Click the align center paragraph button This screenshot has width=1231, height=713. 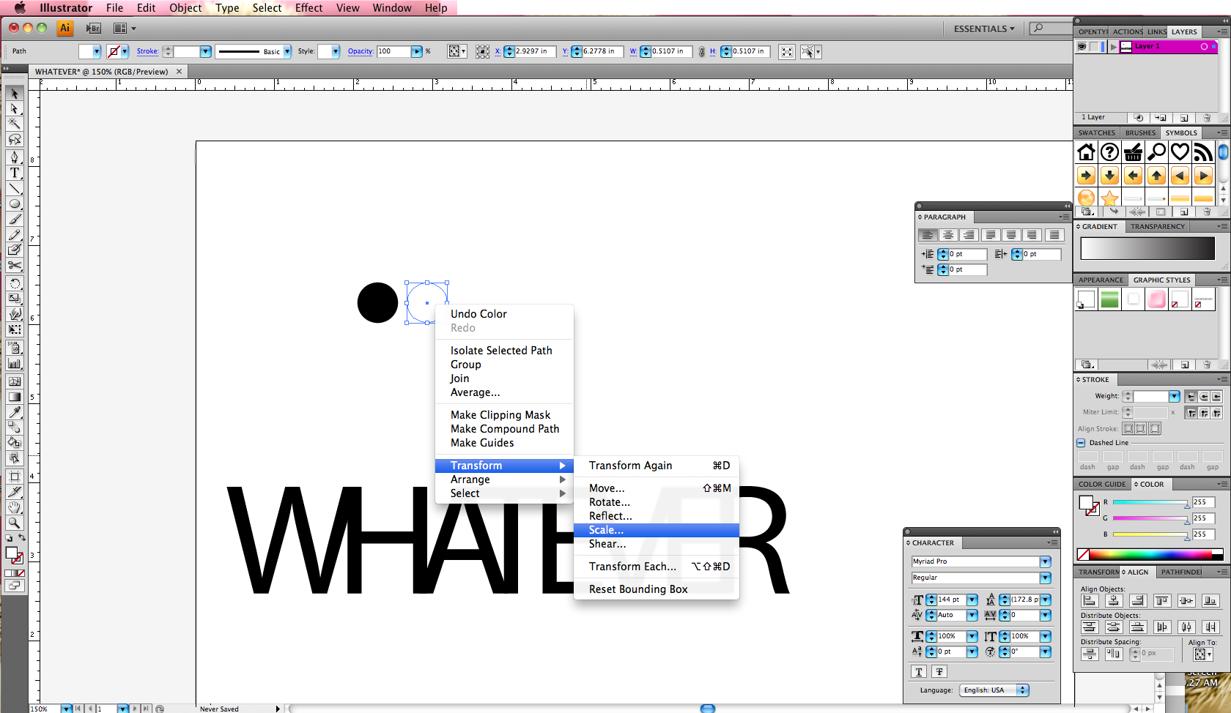pyautogui.click(x=948, y=235)
